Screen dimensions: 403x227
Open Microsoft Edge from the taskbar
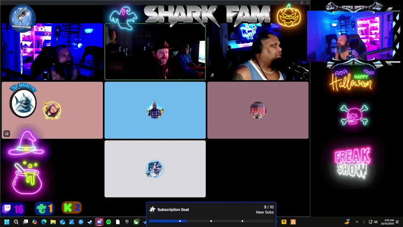pyautogui.click(x=44, y=222)
